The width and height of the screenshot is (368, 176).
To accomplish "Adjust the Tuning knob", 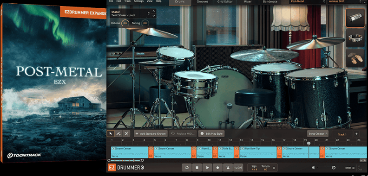I will pos(145,23).
